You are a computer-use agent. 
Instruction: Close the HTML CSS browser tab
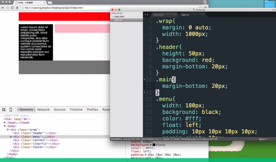(44, 3)
